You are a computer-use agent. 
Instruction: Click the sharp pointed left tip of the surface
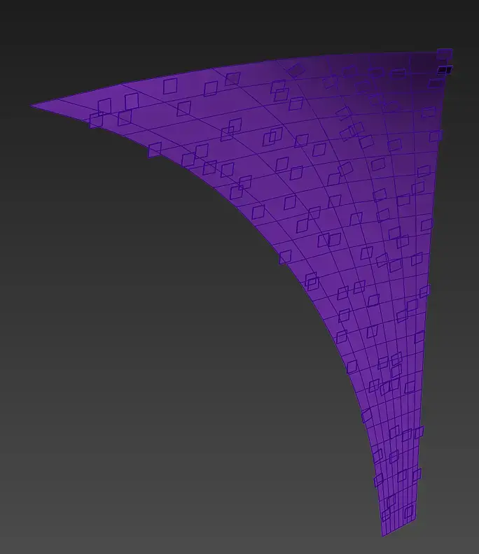pyautogui.click(x=32, y=106)
